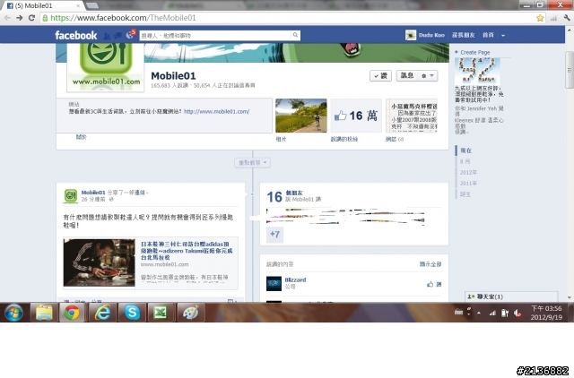Open account dropdown arrow in header
Screen dimensions: 574x378
pyautogui.click(x=503, y=36)
